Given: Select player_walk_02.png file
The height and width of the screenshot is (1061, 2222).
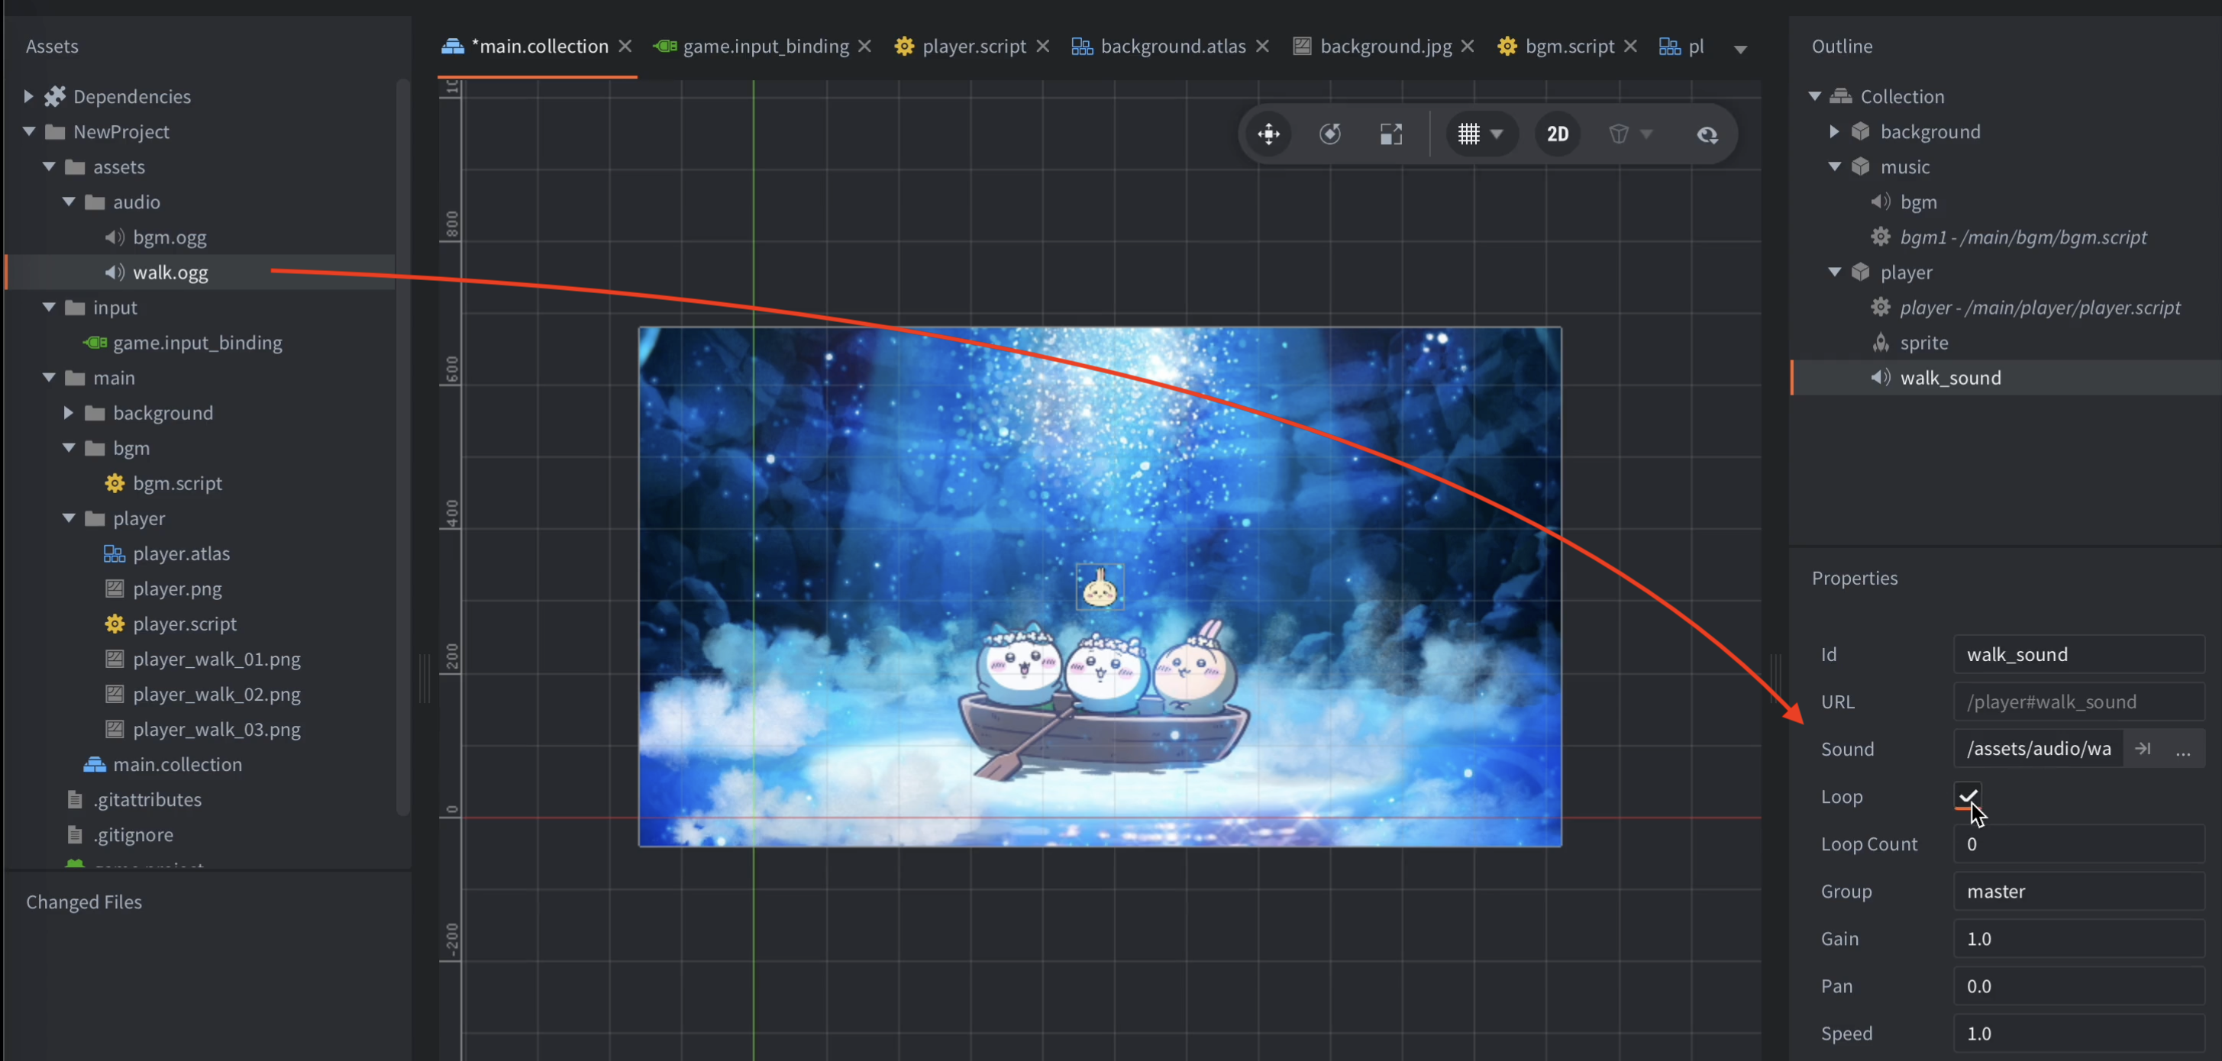Looking at the screenshot, I should coord(200,694).
